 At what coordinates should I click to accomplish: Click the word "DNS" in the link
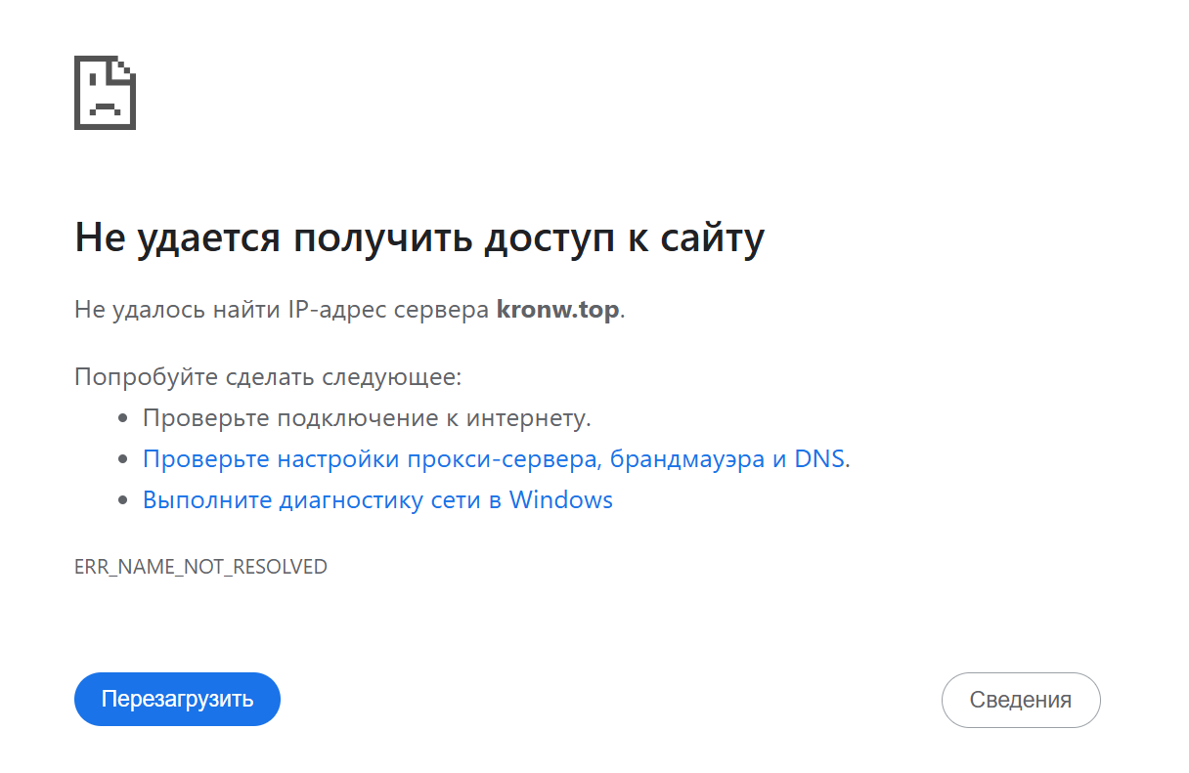click(x=818, y=459)
